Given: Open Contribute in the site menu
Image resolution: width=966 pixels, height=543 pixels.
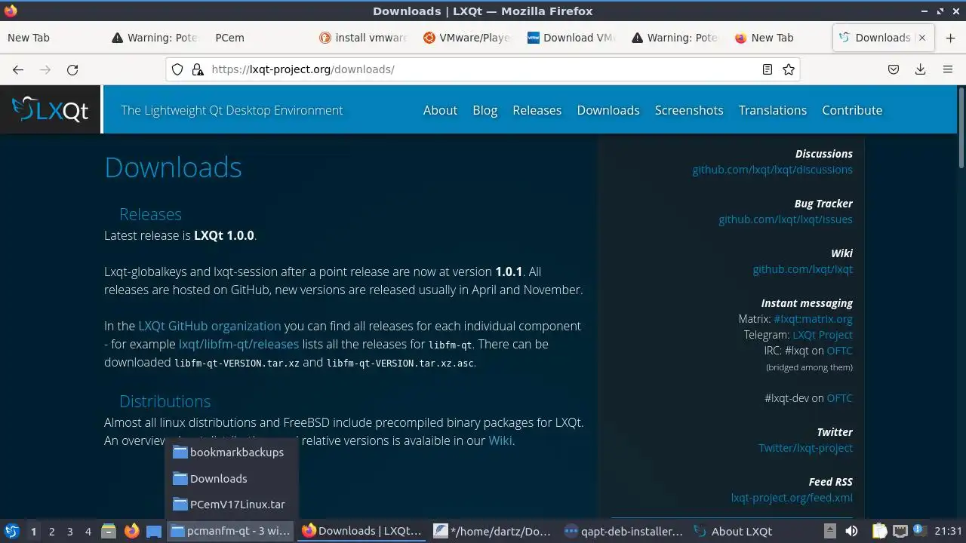Looking at the screenshot, I should click(x=852, y=110).
